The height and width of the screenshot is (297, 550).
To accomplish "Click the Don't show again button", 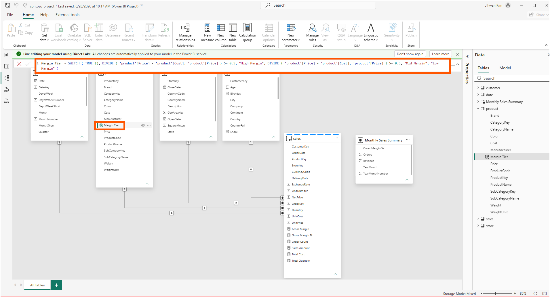I will click(x=410, y=54).
